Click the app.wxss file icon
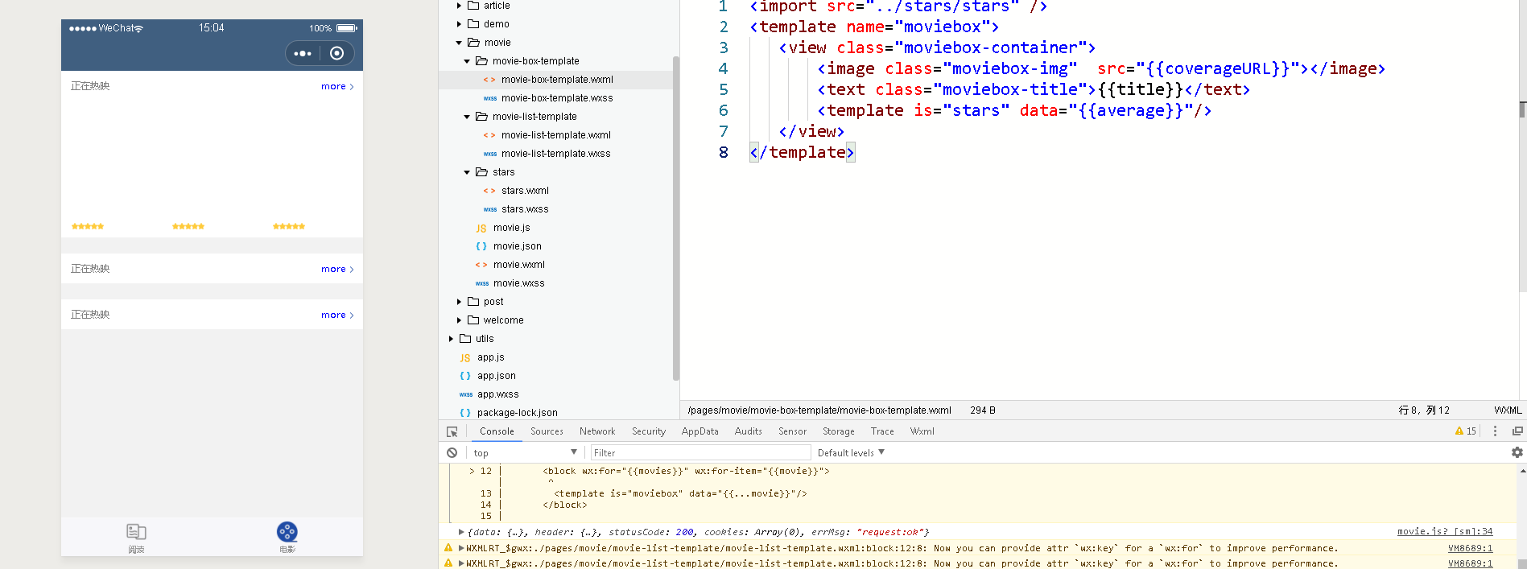The width and height of the screenshot is (1527, 569). point(466,394)
